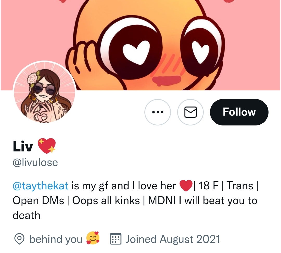The image size is (281, 253).
Task: Open the three-dot more options menu
Action: click(x=157, y=112)
